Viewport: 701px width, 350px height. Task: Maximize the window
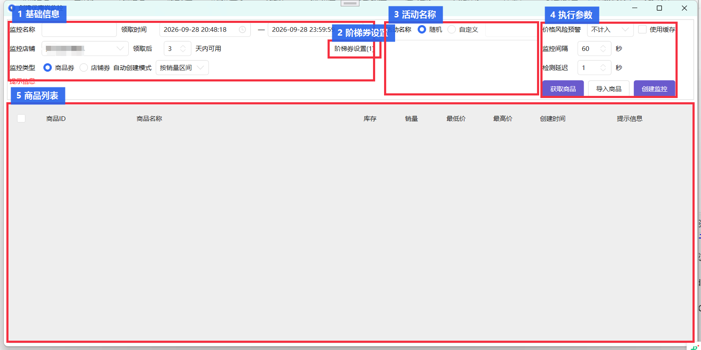point(659,8)
